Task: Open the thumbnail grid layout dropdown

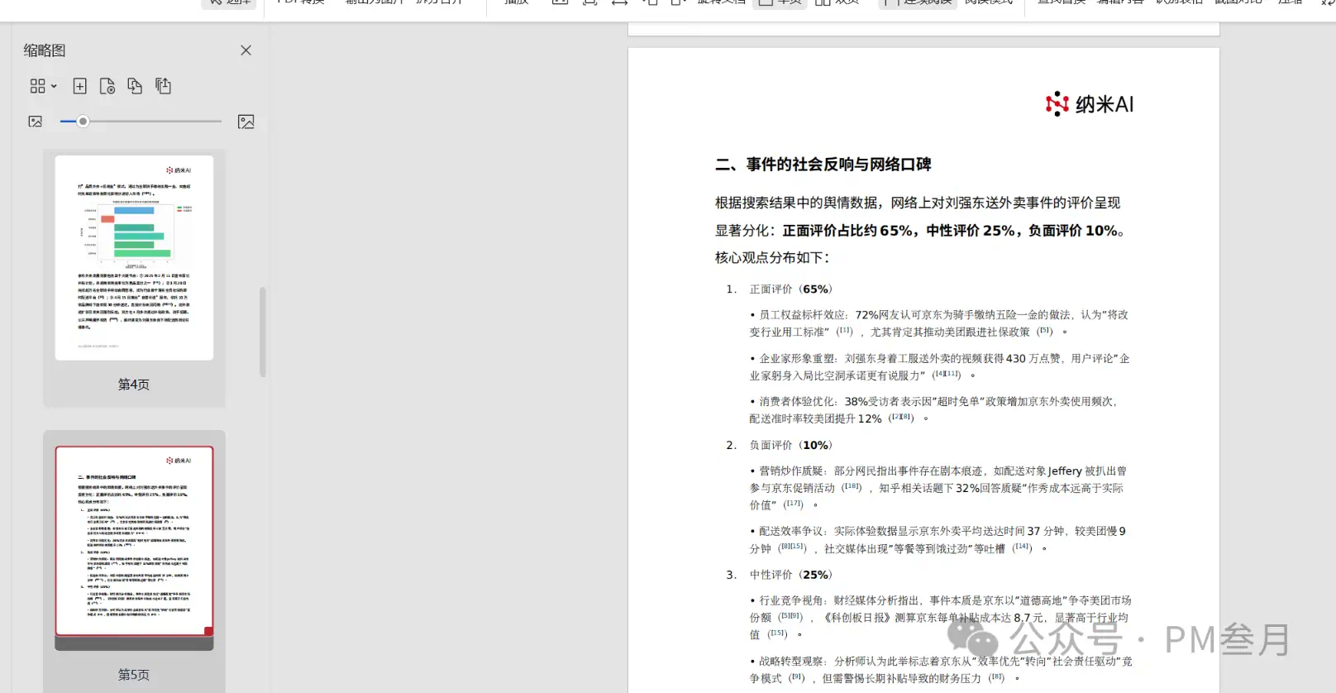Action: [x=43, y=86]
